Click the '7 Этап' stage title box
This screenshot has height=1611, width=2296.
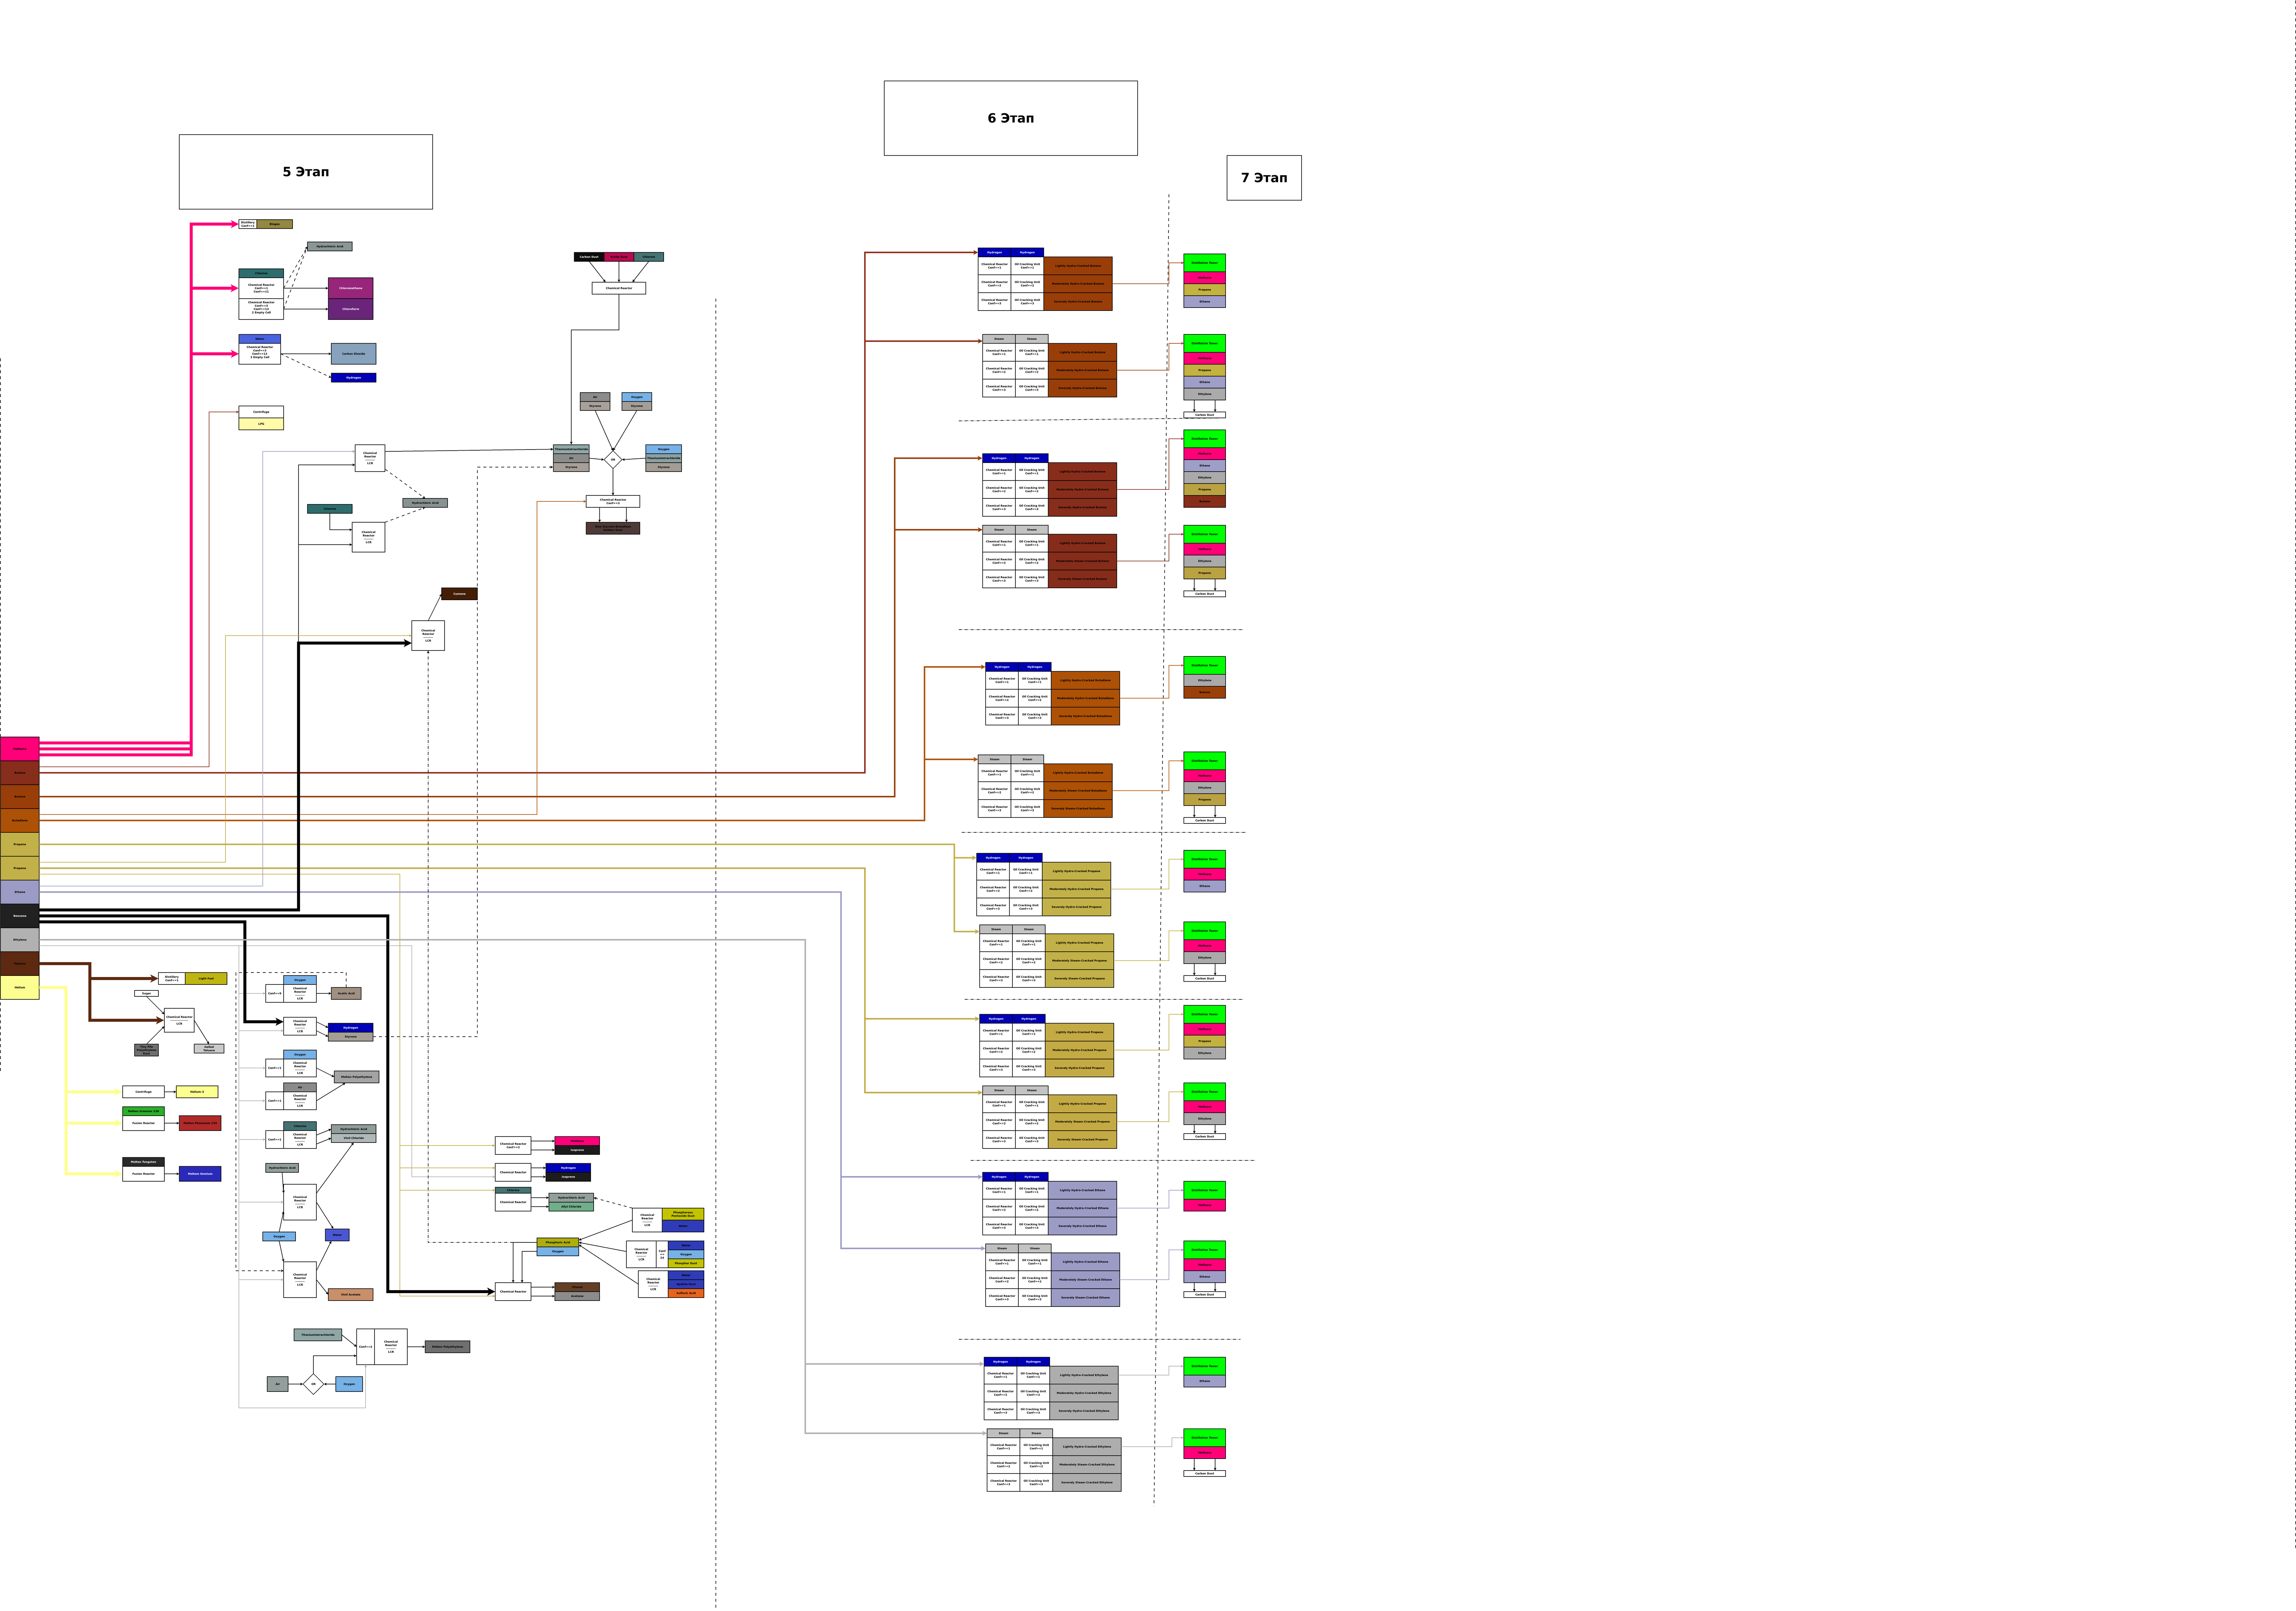[1264, 178]
